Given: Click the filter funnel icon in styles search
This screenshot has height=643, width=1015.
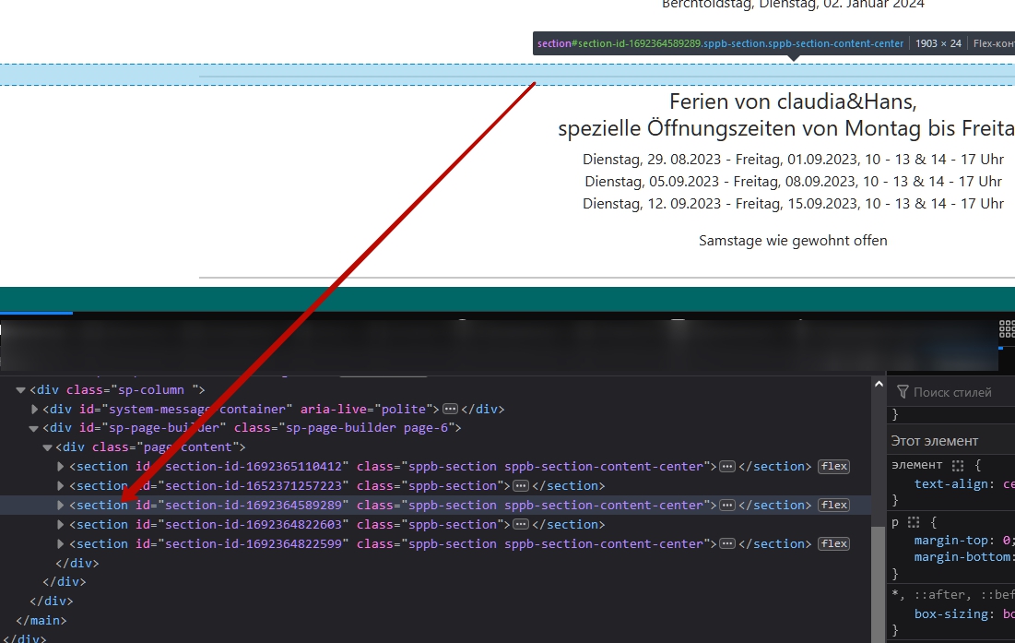Looking at the screenshot, I should (903, 392).
